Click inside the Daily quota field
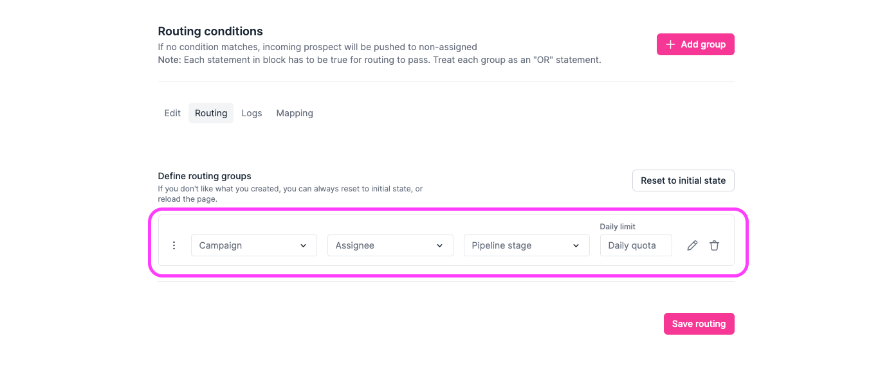Screen dimensions: 889x370 coord(636,245)
